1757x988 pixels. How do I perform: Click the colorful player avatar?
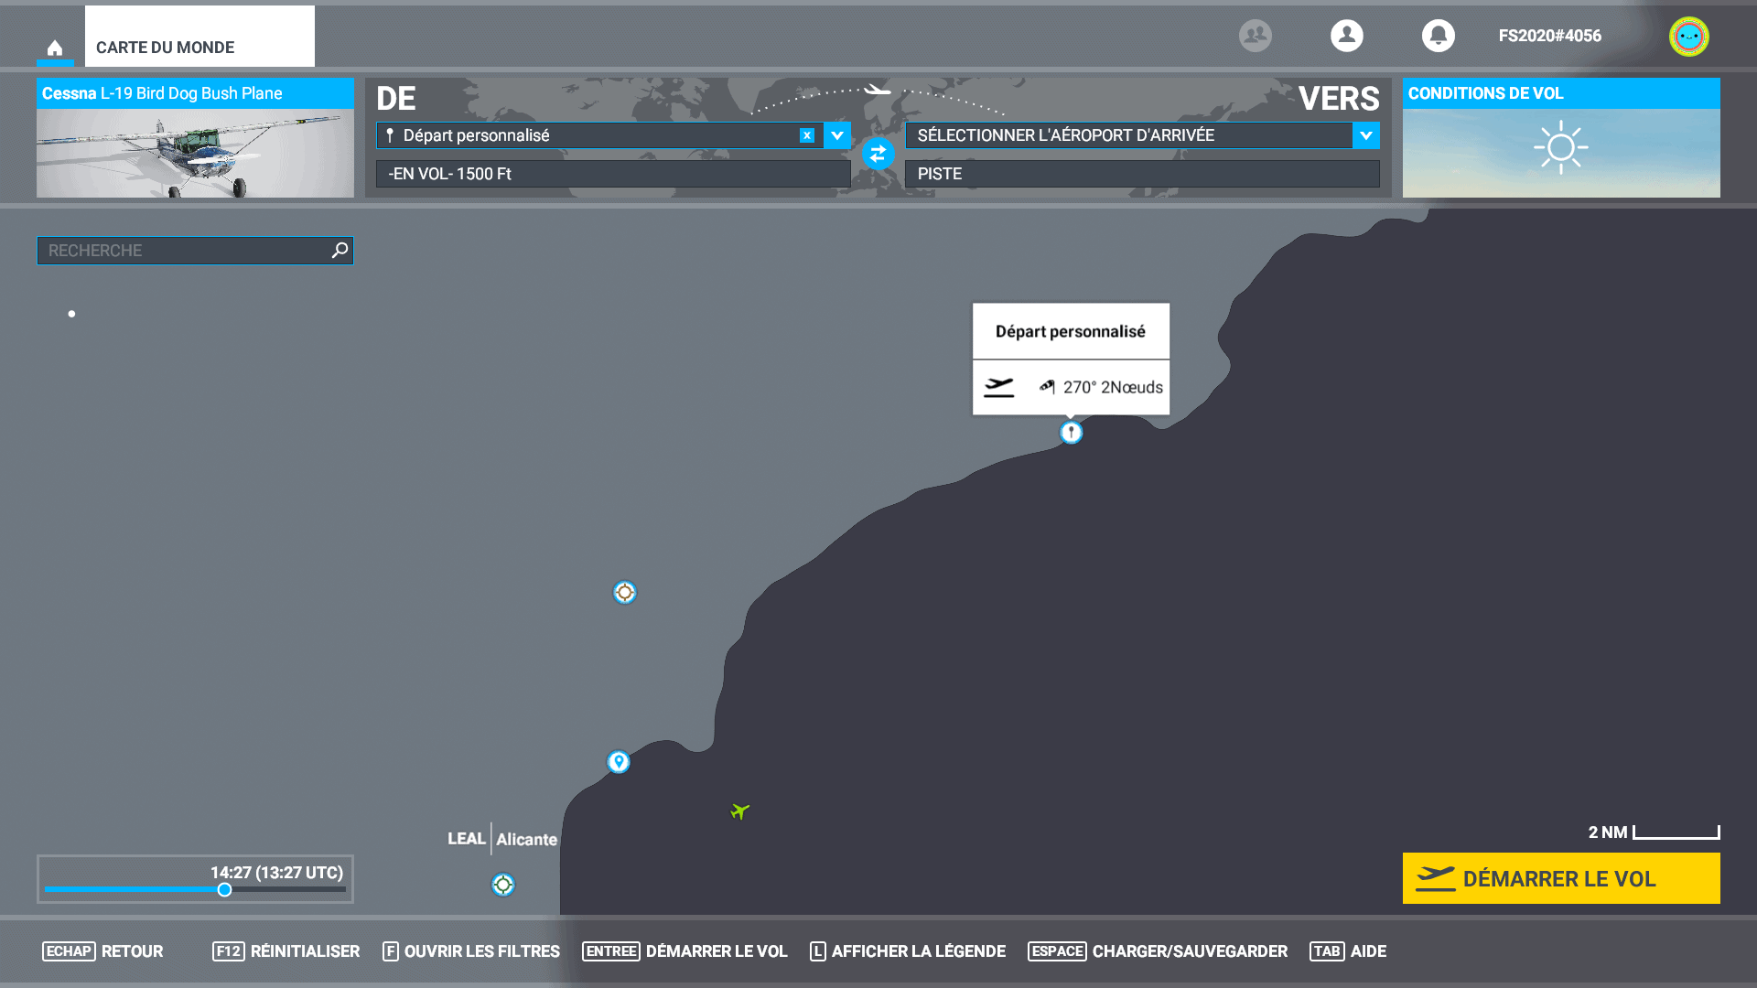tap(1688, 37)
